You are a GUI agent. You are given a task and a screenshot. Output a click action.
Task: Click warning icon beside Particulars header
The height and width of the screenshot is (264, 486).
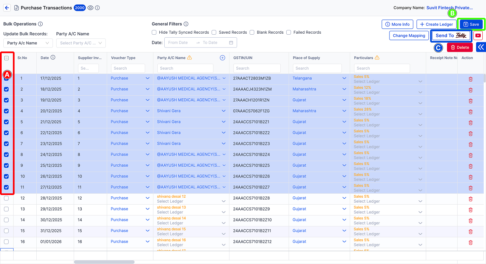pyautogui.click(x=377, y=57)
